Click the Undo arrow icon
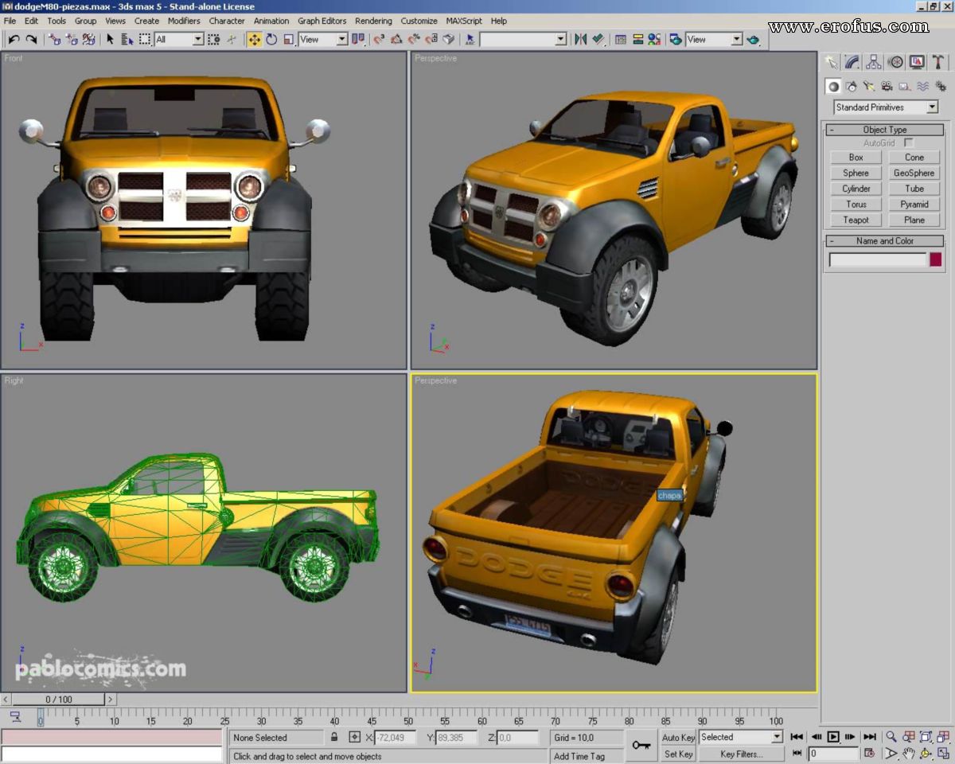This screenshot has width=955, height=764. coord(14,39)
